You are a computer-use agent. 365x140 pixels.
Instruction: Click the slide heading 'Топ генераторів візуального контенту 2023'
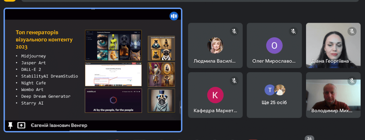pyautogui.click(x=44, y=40)
